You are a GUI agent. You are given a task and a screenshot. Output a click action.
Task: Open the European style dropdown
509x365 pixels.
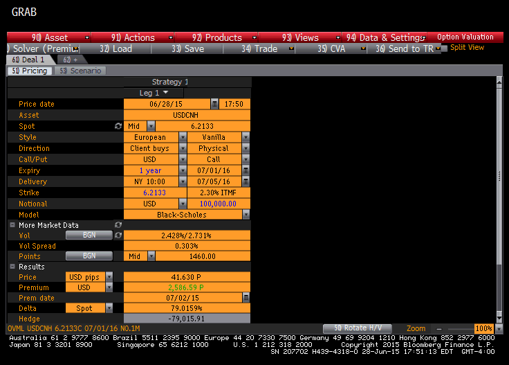click(x=183, y=137)
